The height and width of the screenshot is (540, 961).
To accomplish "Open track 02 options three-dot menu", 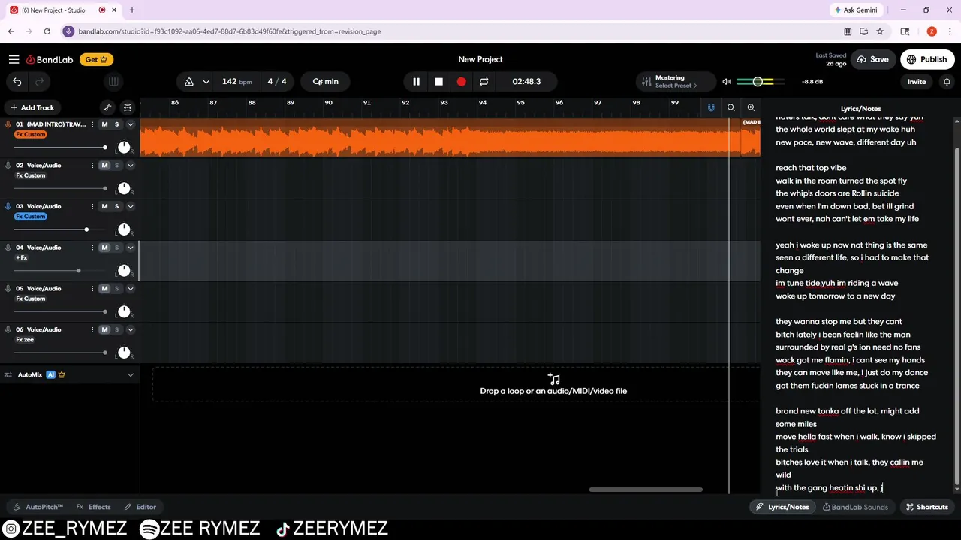I will (x=92, y=165).
